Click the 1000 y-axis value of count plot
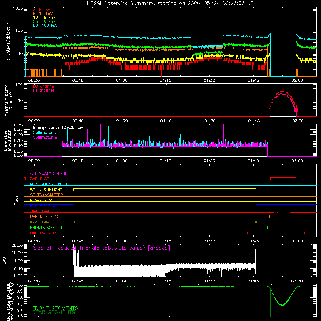Screen dimensions: 321x321 click(18, 8)
